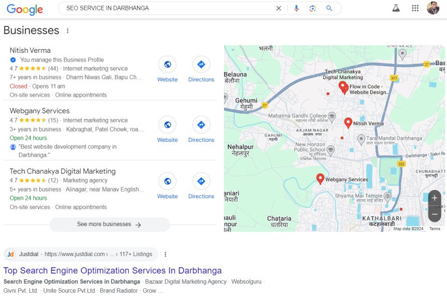Click the Tech Chanakya map pin
447x297 pixels.
(x=342, y=86)
